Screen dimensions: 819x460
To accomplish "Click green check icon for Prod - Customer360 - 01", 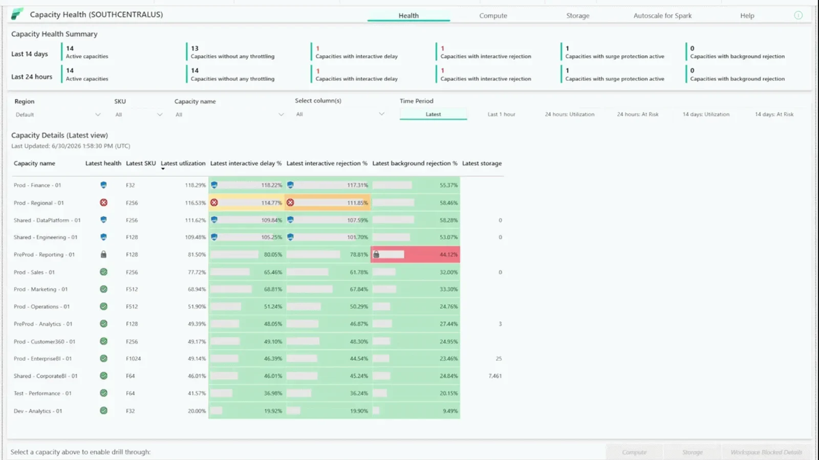I will 103,341.
